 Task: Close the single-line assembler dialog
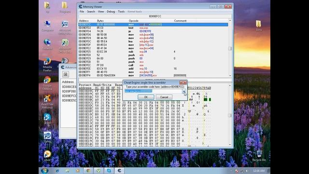tap(183, 83)
